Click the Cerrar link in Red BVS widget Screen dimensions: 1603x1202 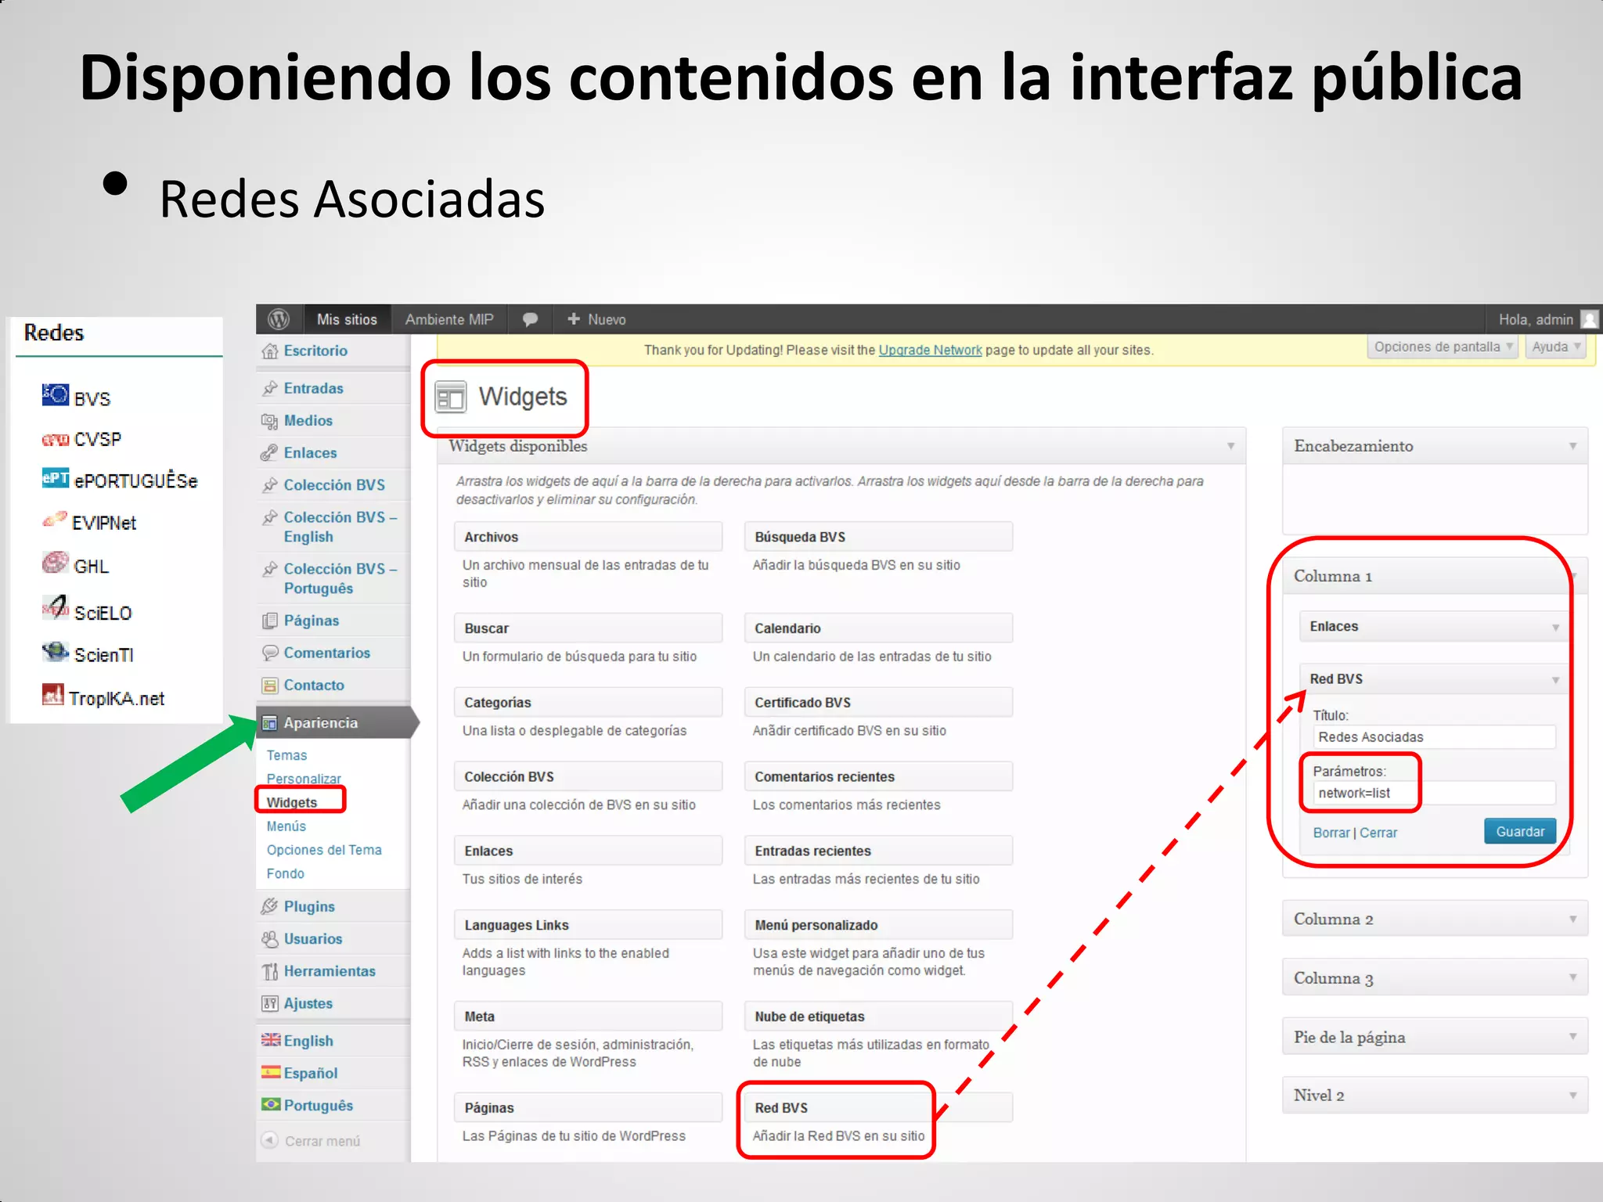[1378, 833]
